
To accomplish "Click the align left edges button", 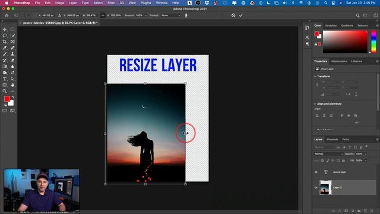I will (x=317, y=115).
